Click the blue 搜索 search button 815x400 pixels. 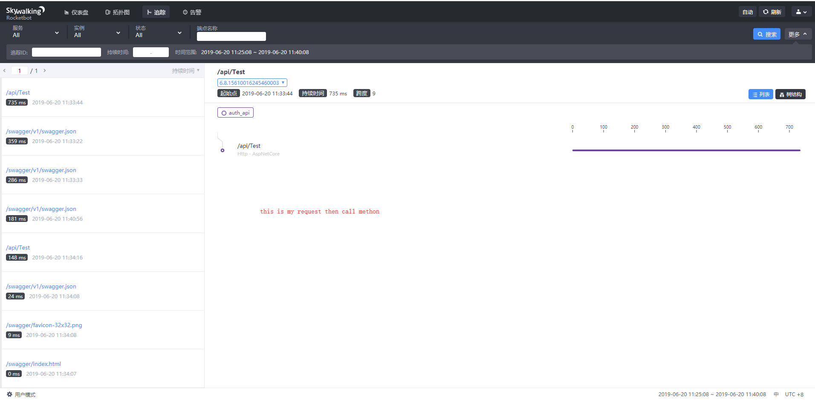pyautogui.click(x=766, y=34)
